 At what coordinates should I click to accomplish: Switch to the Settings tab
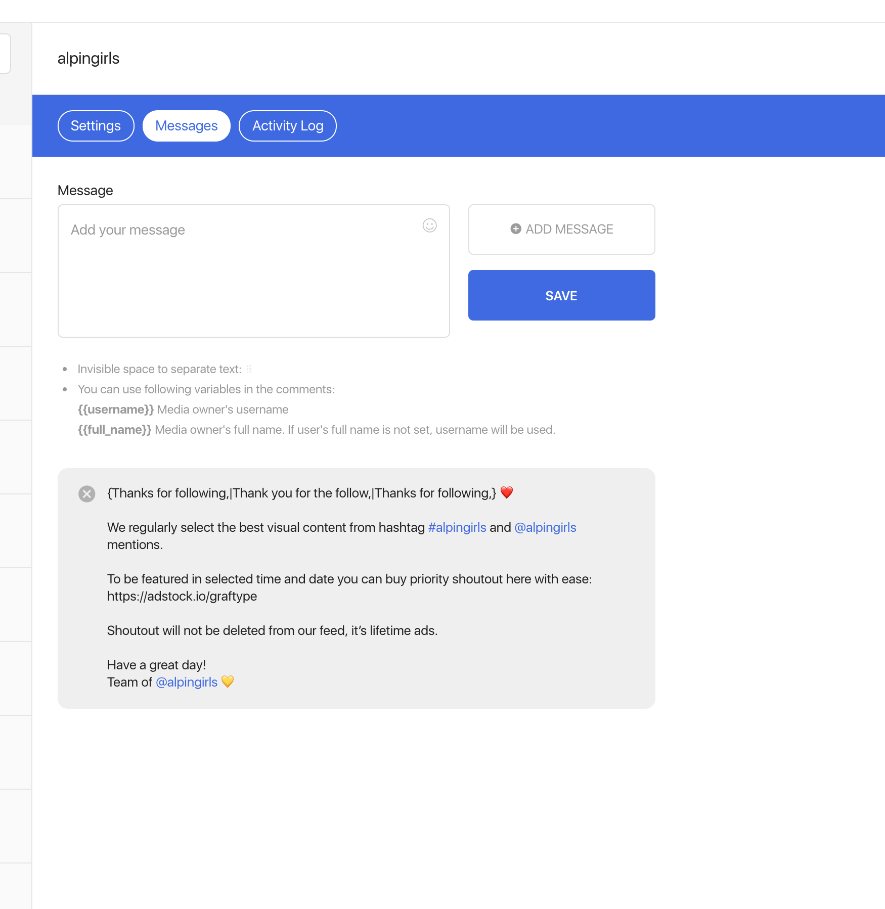(96, 126)
